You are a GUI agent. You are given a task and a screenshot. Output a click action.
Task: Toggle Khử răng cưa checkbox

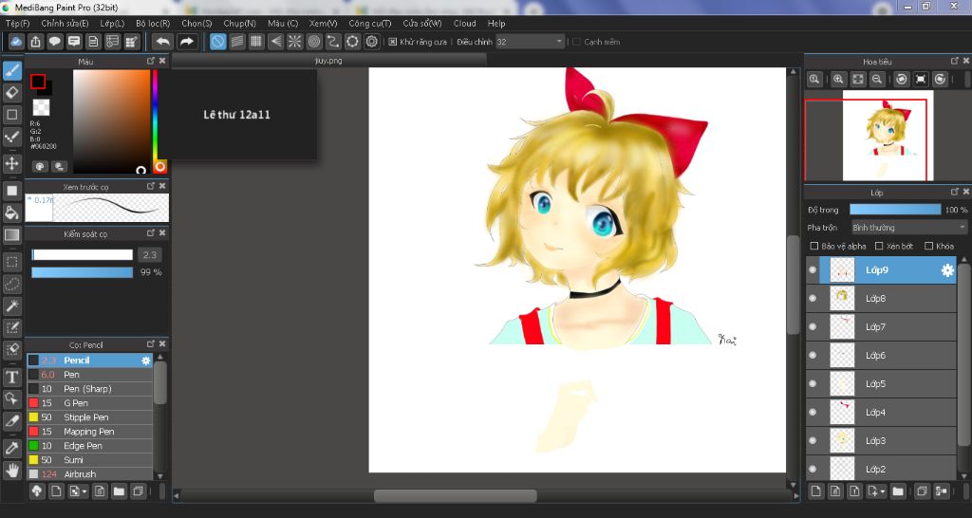pos(392,42)
